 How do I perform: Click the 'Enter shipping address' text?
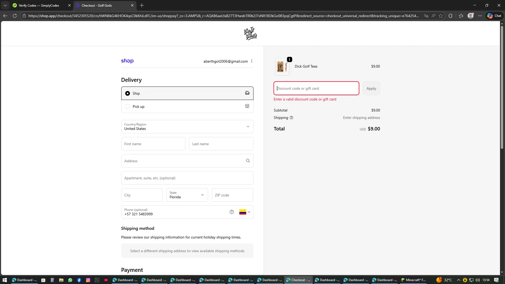coord(361,118)
